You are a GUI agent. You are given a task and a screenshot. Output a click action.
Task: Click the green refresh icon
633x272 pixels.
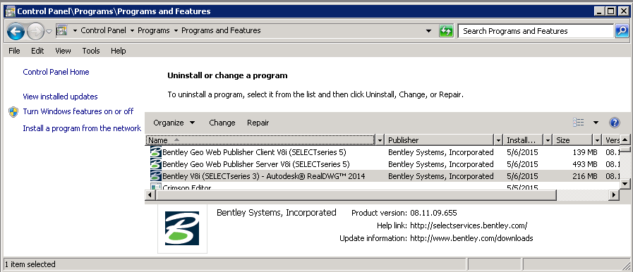pyautogui.click(x=446, y=31)
